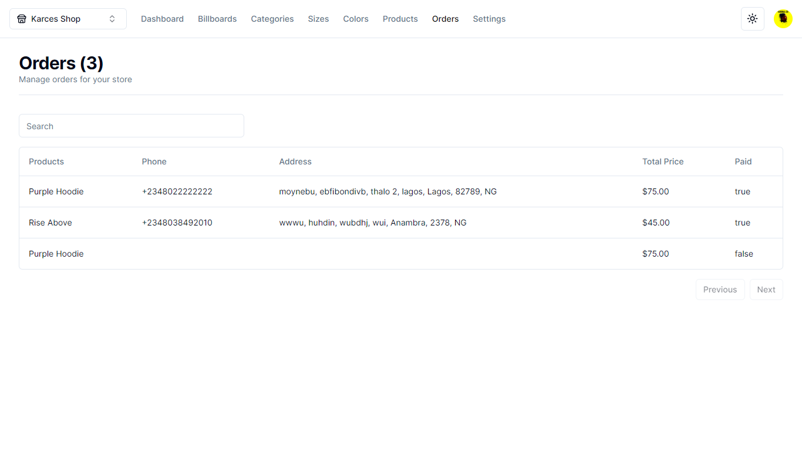Go to the Products page
The width and height of the screenshot is (802, 451).
[400, 19]
